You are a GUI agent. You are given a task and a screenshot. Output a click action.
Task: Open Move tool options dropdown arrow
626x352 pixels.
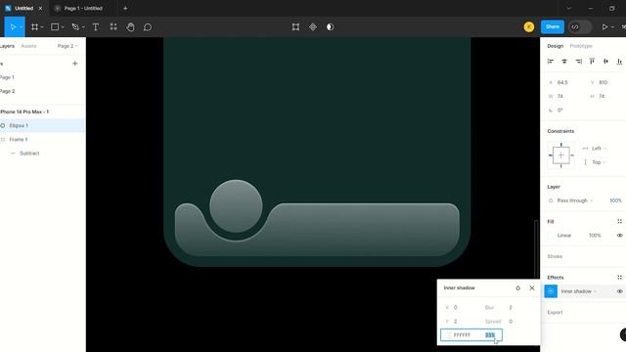coord(22,27)
